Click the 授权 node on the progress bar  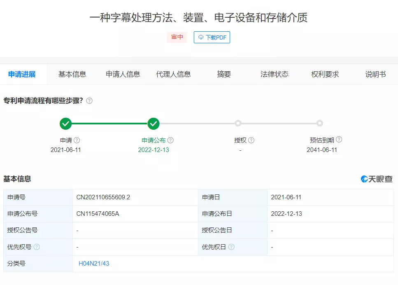coord(238,123)
